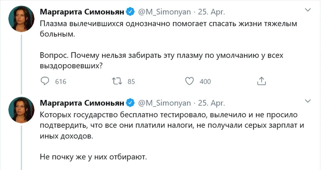Expand chevron menu on the "Которых государство" tweet
The width and height of the screenshot is (324, 170).
[x=307, y=101]
